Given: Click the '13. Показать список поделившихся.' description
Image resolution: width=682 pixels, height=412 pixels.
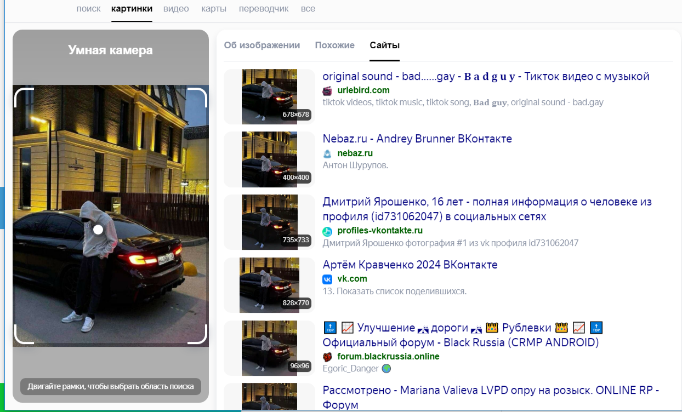Looking at the screenshot, I should [x=395, y=291].
